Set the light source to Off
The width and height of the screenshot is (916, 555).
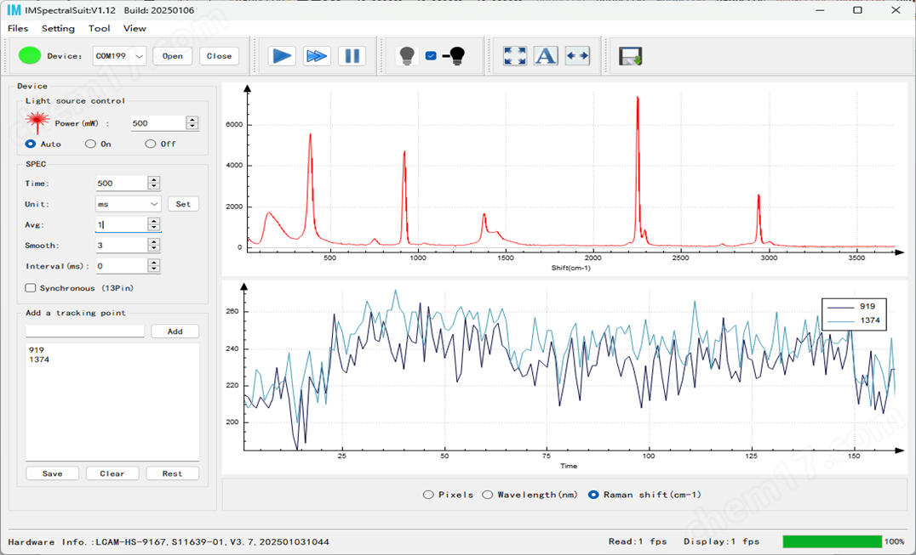(151, 144)
